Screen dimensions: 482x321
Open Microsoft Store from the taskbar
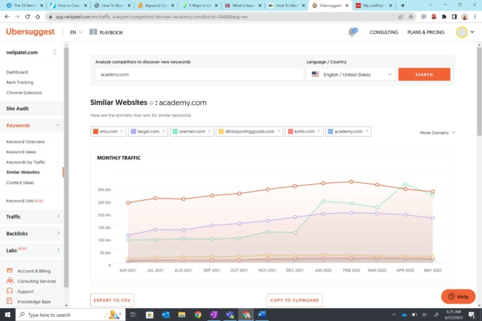(149, 315)
